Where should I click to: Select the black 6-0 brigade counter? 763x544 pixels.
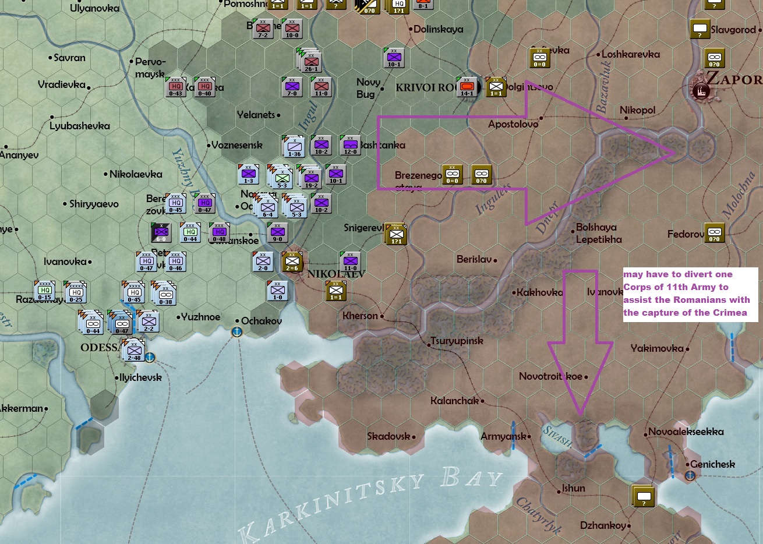tap(161, 232)
